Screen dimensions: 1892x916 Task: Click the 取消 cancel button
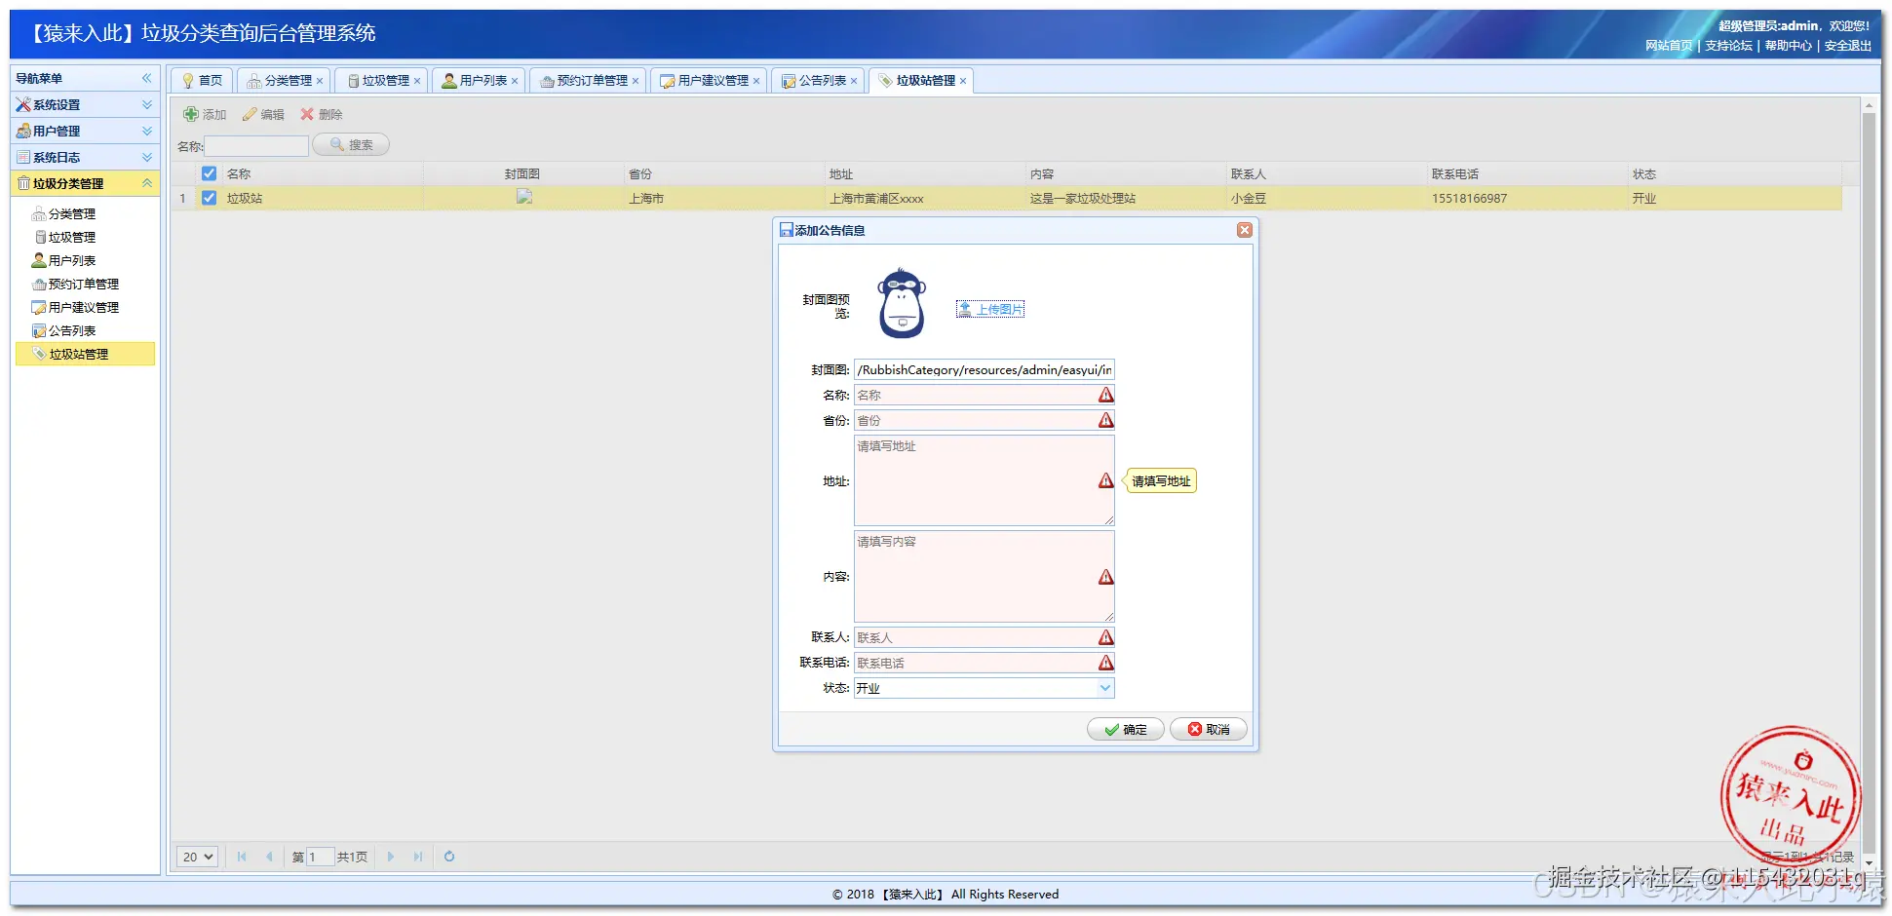(x=1209, y=729)
